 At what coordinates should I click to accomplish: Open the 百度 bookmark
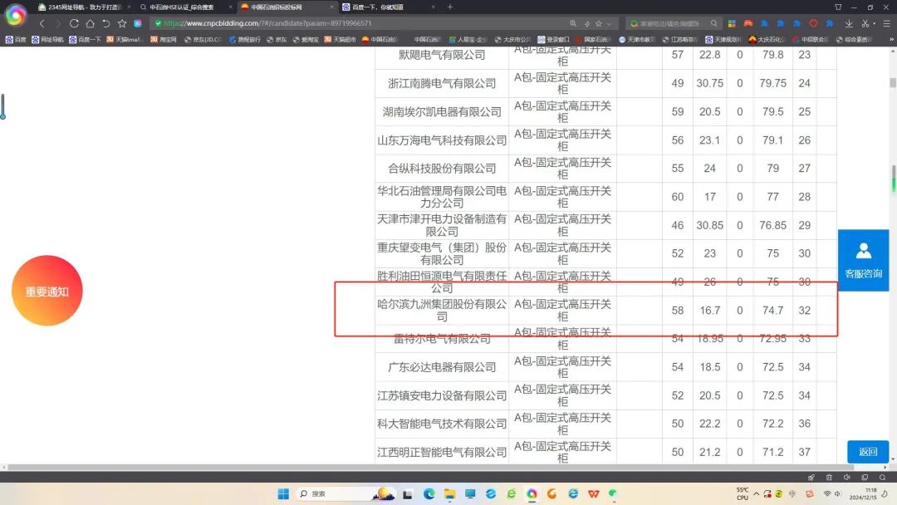coord(16,40)
